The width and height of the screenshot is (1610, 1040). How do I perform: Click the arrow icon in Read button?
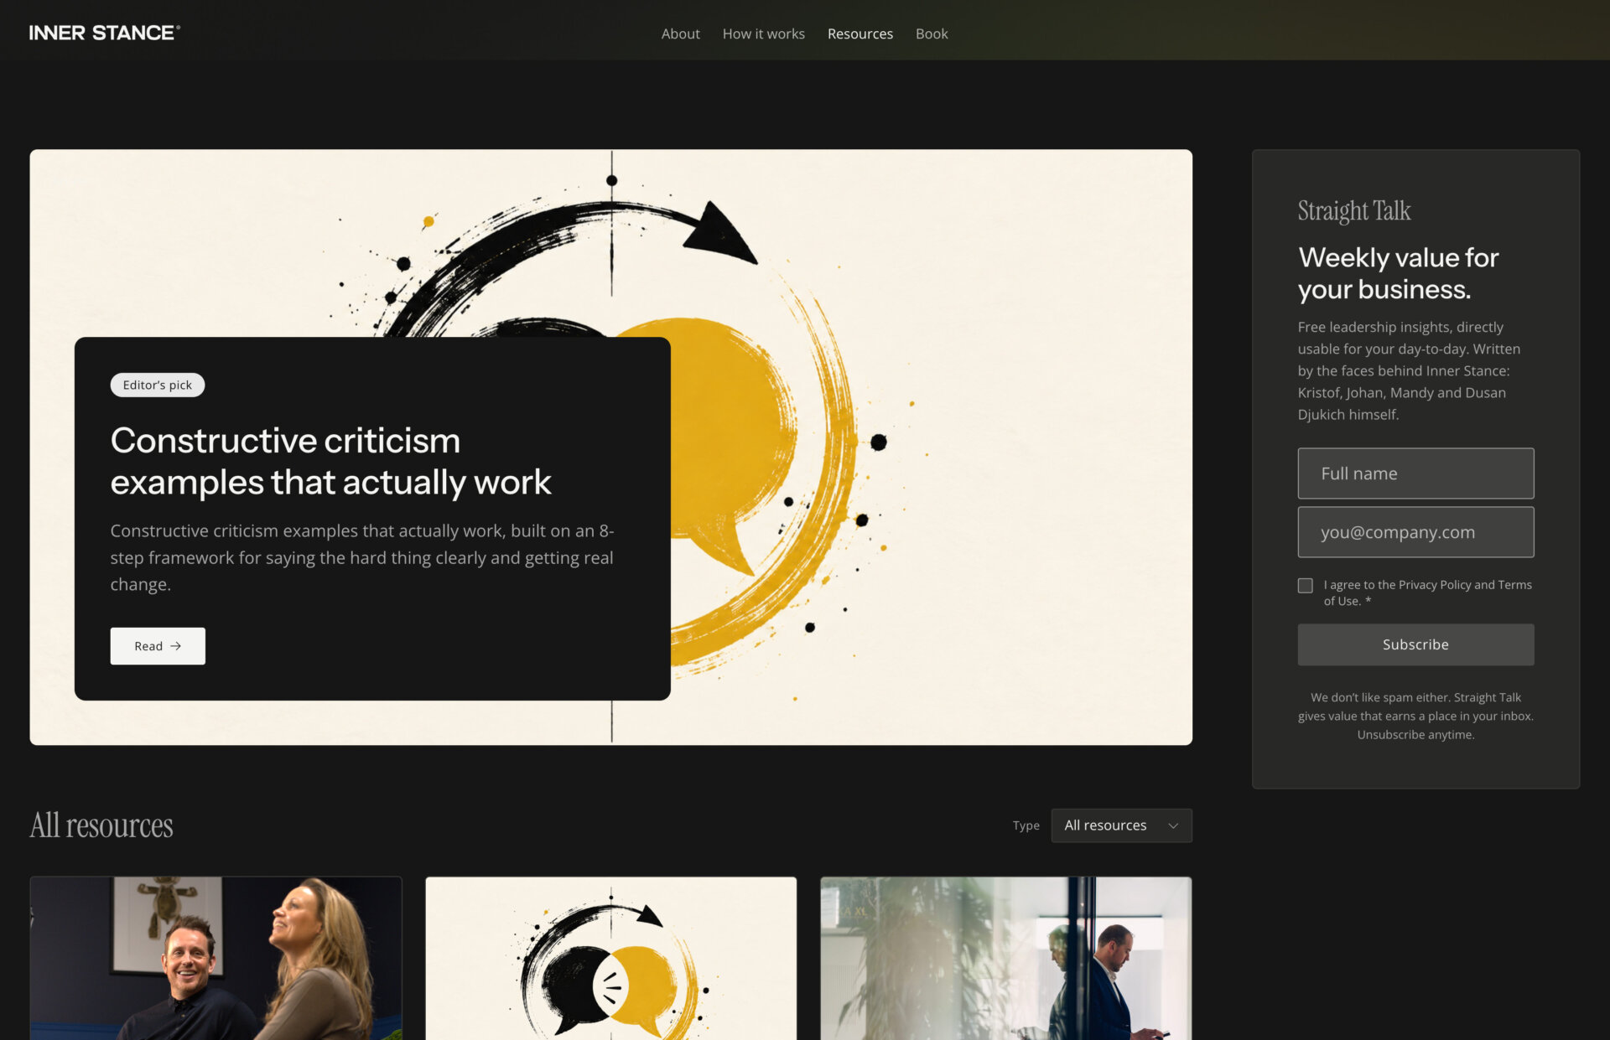point(175,646)
